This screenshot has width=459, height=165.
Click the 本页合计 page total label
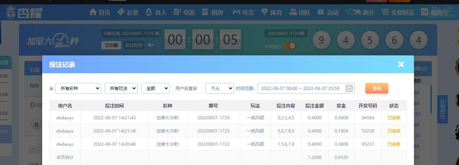tap(65, 157)
